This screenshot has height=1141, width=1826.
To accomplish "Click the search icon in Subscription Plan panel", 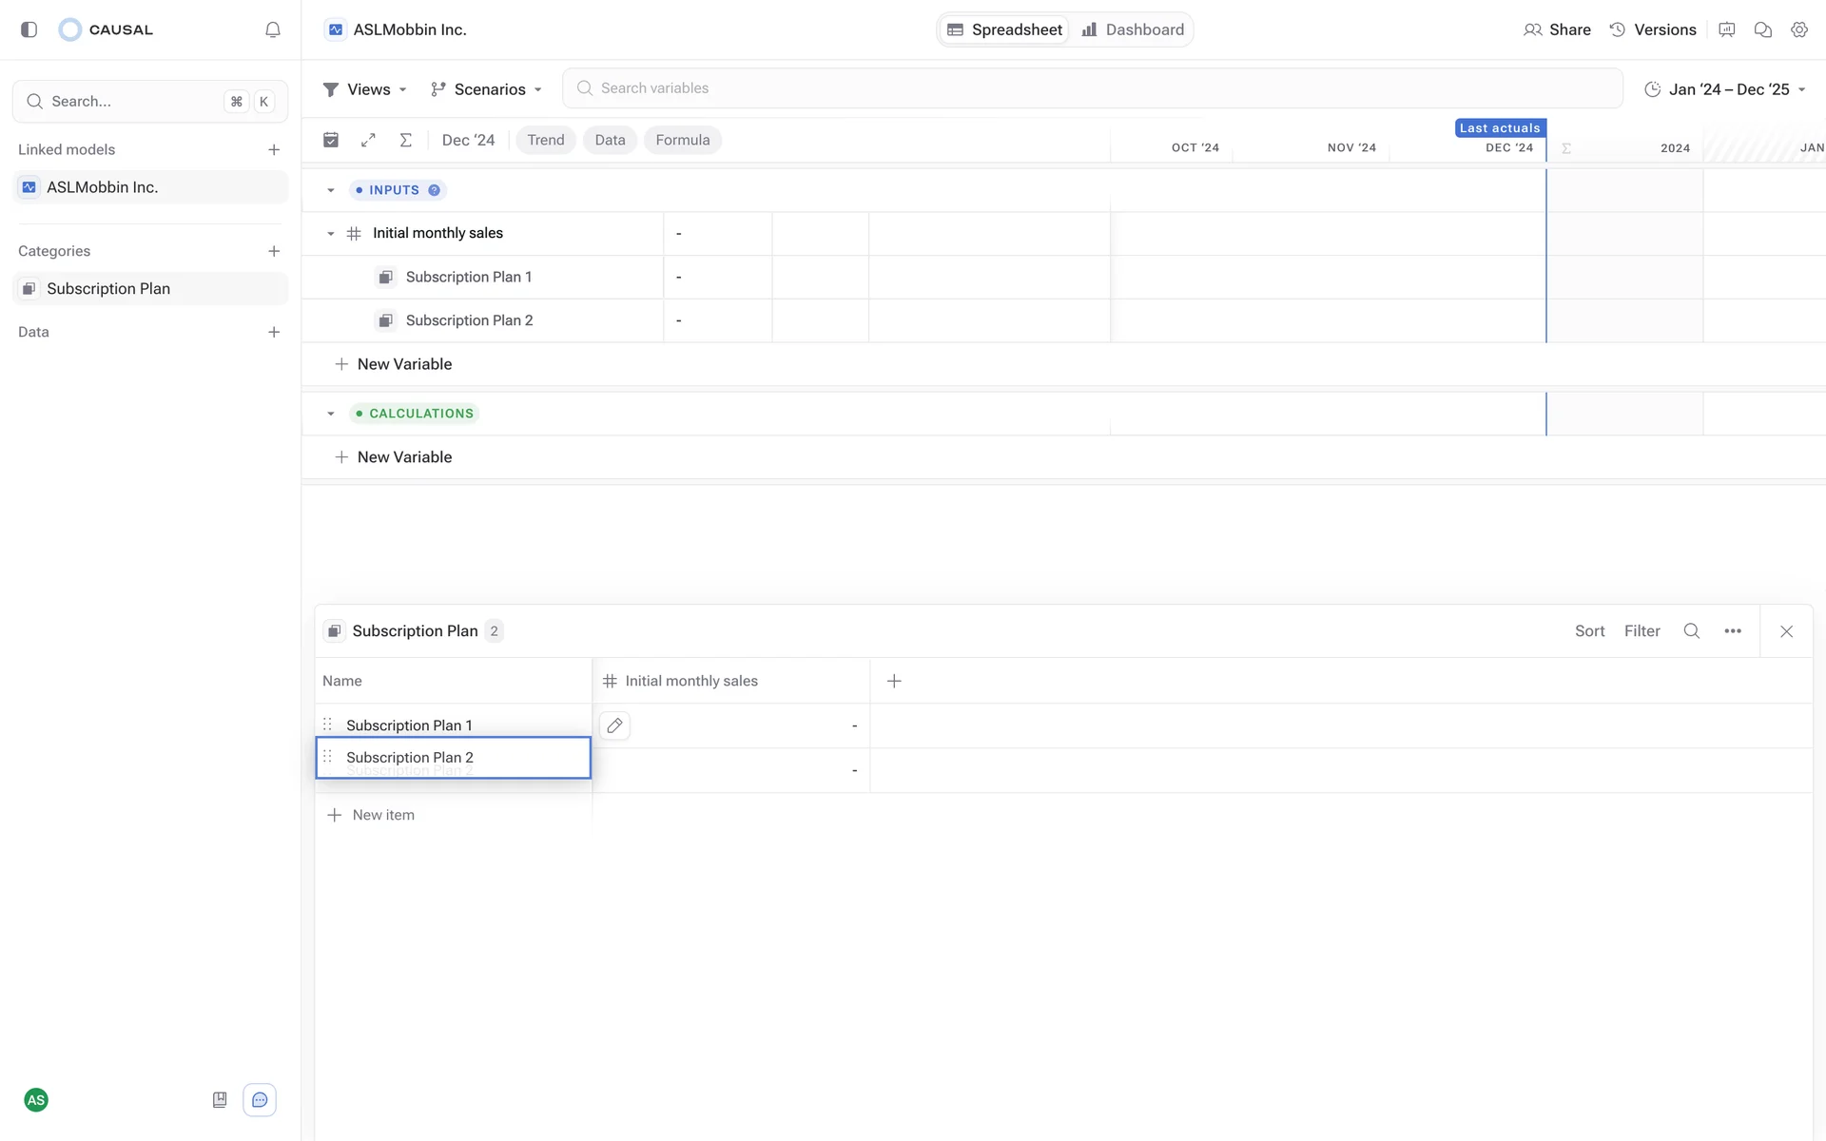I will [1691, 630].
